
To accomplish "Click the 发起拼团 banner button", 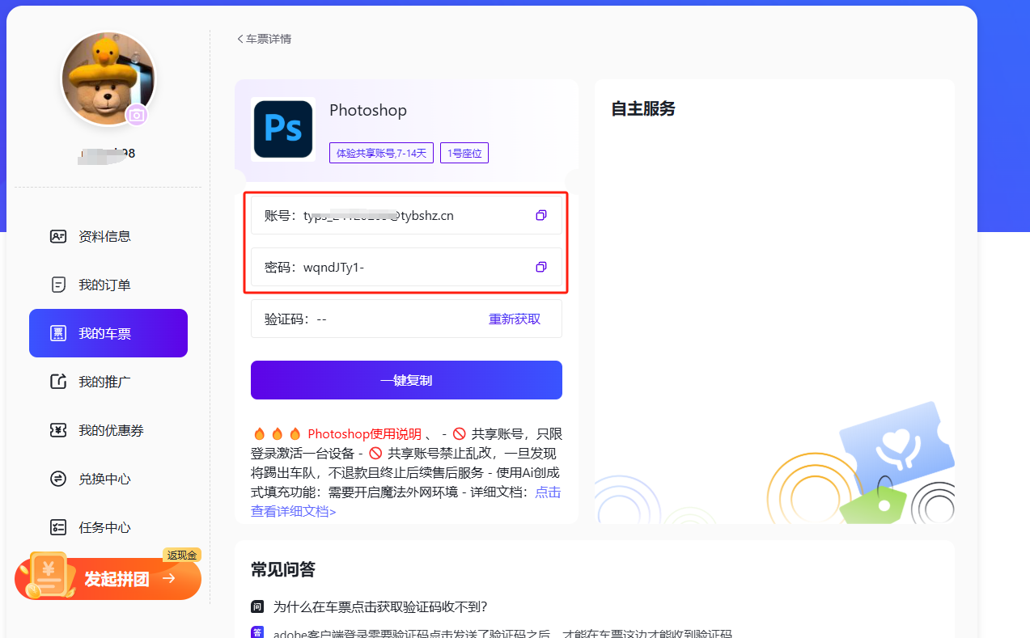I will pos(108,579).
